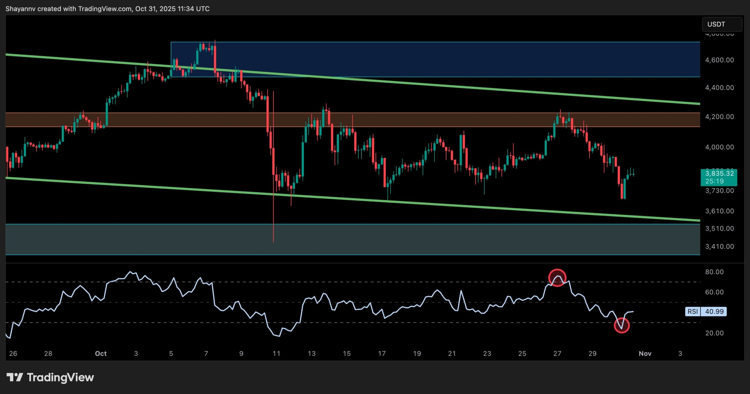Click the red circle at RSI peak
This screenshot has height=394, width=750.
(557, 278)
